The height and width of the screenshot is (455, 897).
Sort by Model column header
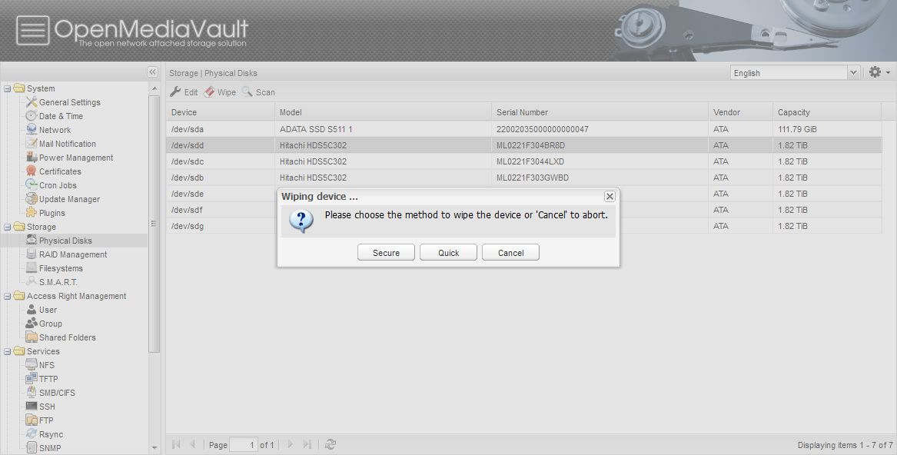(x=383, y=112)
